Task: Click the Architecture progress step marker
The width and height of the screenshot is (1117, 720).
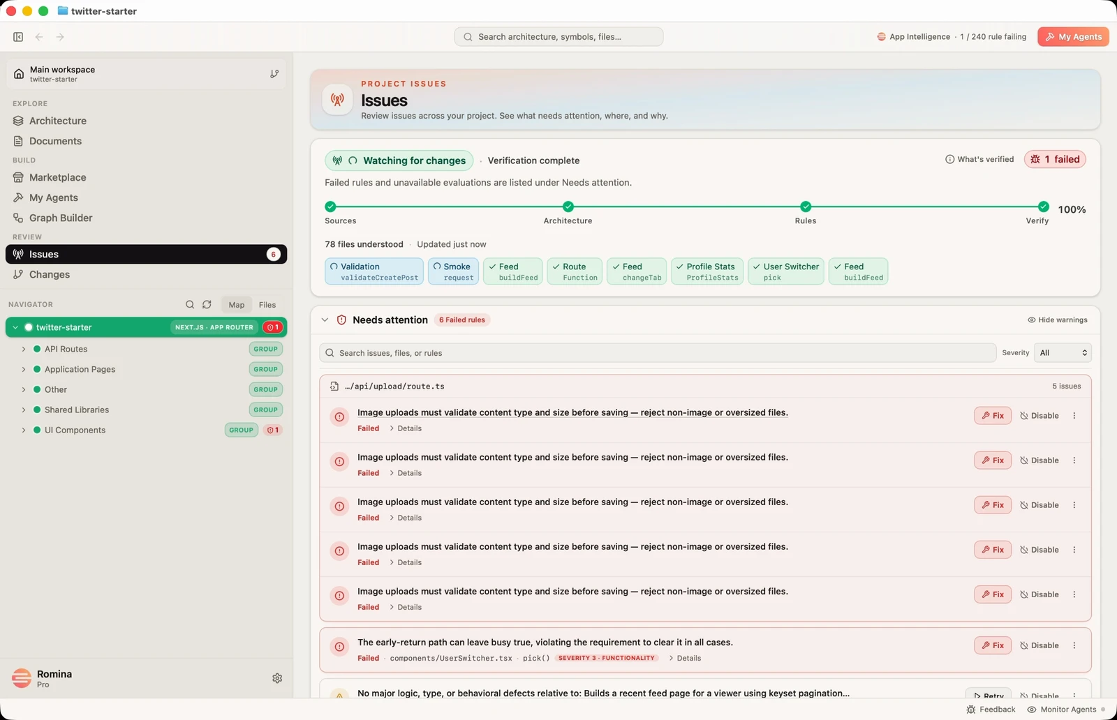Action: [568, 207]
